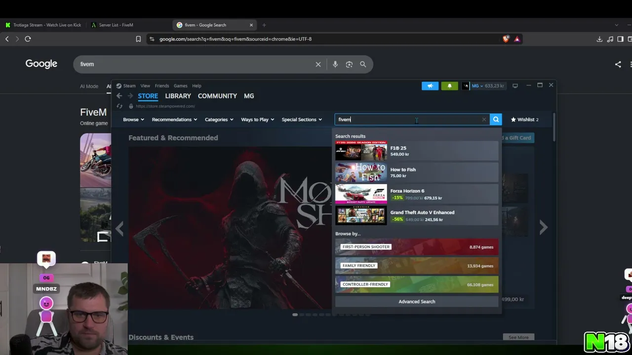632x355 pixels.
Task: Clear the Steam store search text
Action: pyautogui.click(x=484, y=119)
